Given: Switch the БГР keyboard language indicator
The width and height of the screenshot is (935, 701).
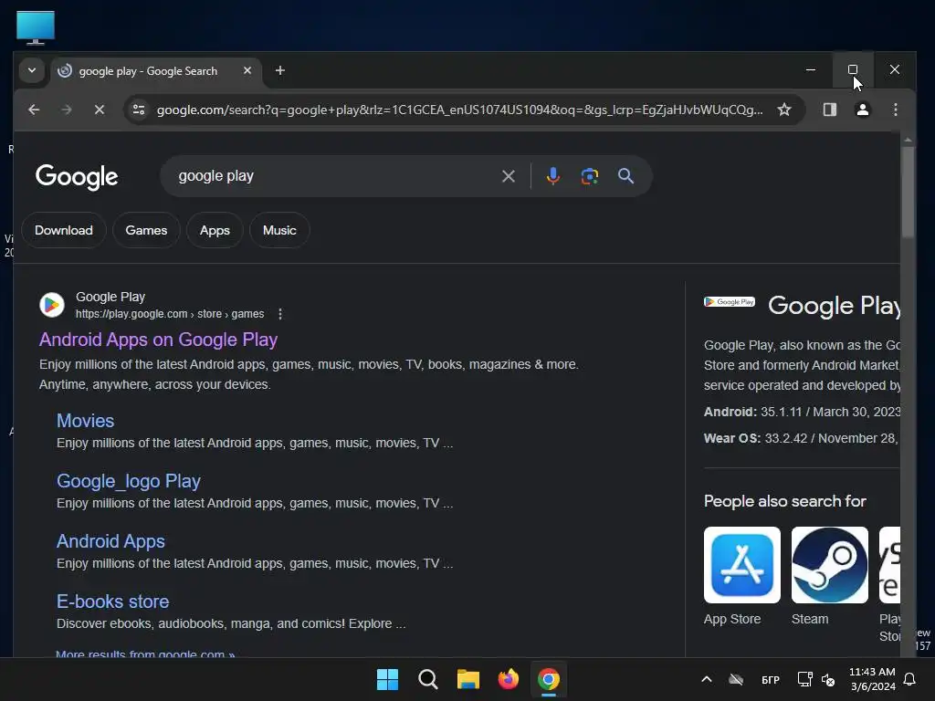Looking at the screenshot, I should [x=771, y=679].
